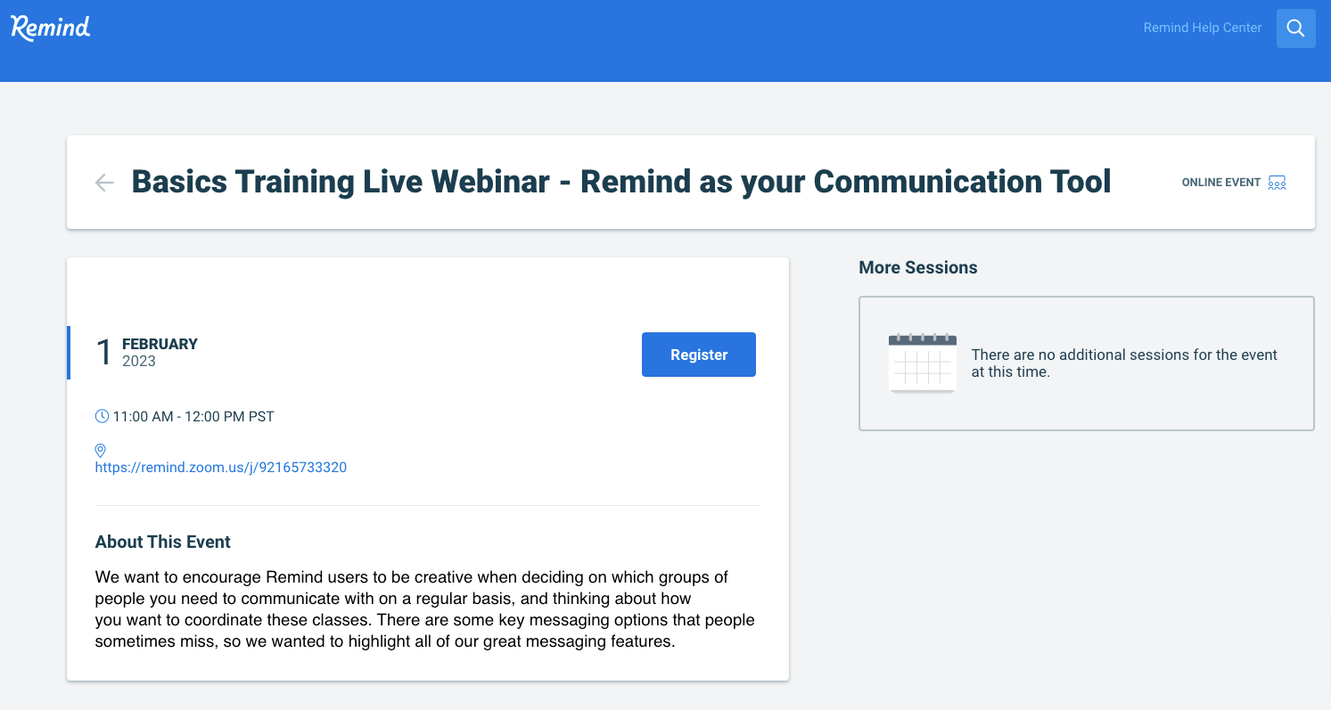The image size is (1331, 710).
Task: Open the remind.zoom.us meeting link
Action: (220, 467)
